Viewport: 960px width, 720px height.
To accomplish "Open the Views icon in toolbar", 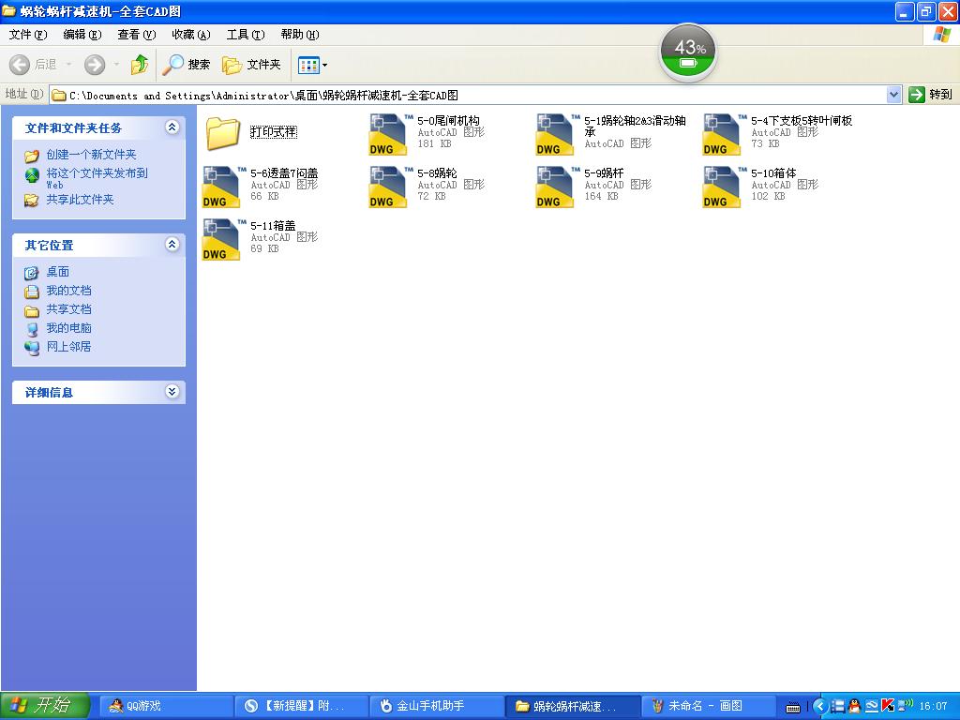I will click(x=307, y=65).
